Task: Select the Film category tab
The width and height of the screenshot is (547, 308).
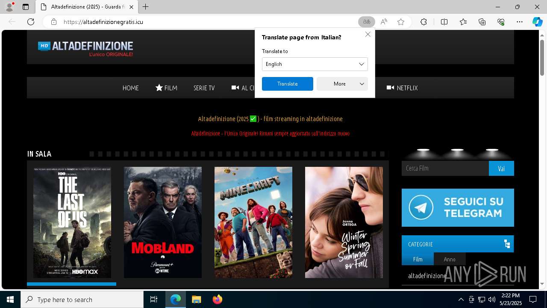Action: coord(418,259)
